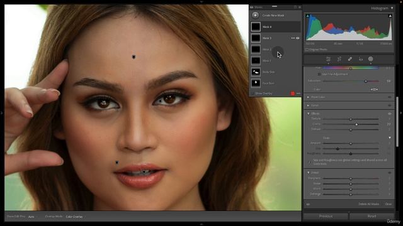Select the Masking tool circle icon

[370, 59]
